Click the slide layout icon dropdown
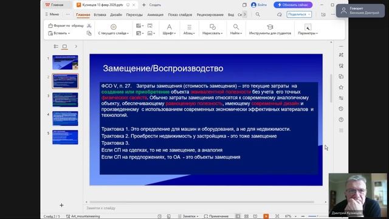 coord(140,33)
